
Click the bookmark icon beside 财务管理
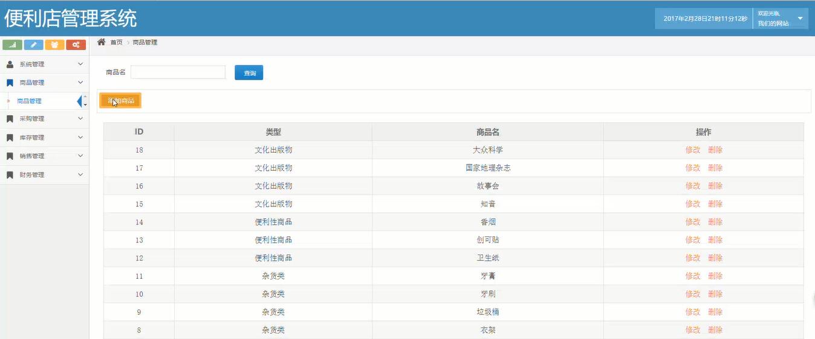10,175
